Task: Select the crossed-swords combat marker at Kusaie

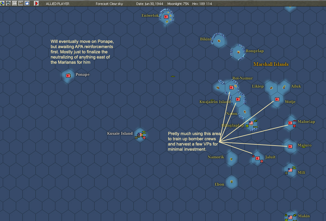Action: click(138, 136)
